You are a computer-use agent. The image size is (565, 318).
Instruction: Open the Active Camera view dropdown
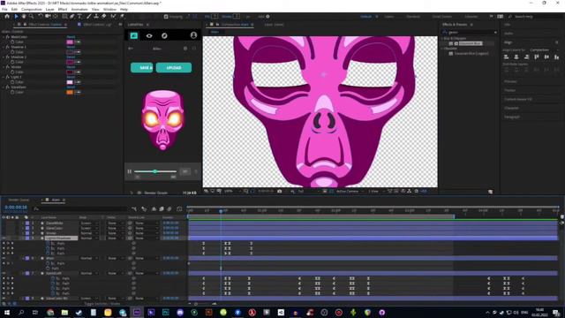click(350, 191)
